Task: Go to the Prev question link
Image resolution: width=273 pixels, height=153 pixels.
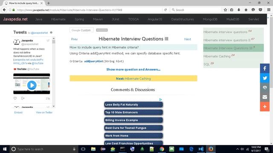Action: (x=74, y=39)
